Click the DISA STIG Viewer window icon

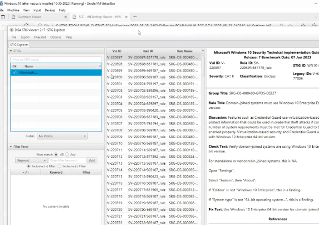[x=12, y=30]
